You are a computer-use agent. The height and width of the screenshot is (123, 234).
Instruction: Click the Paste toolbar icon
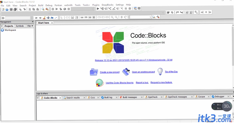point(38,9)
